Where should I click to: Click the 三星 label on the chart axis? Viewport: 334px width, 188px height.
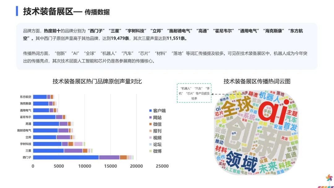coord(28,151)
